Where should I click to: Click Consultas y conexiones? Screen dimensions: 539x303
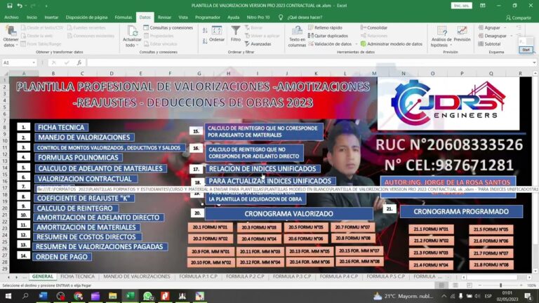click(x=168, y=27)
